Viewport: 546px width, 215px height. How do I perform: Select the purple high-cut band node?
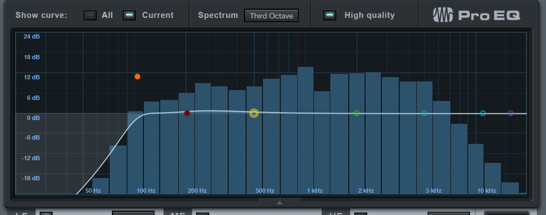click(511, 113)
